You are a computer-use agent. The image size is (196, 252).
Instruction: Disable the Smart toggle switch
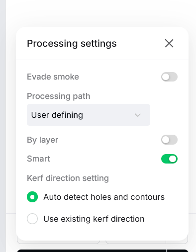tap(169, 159)
